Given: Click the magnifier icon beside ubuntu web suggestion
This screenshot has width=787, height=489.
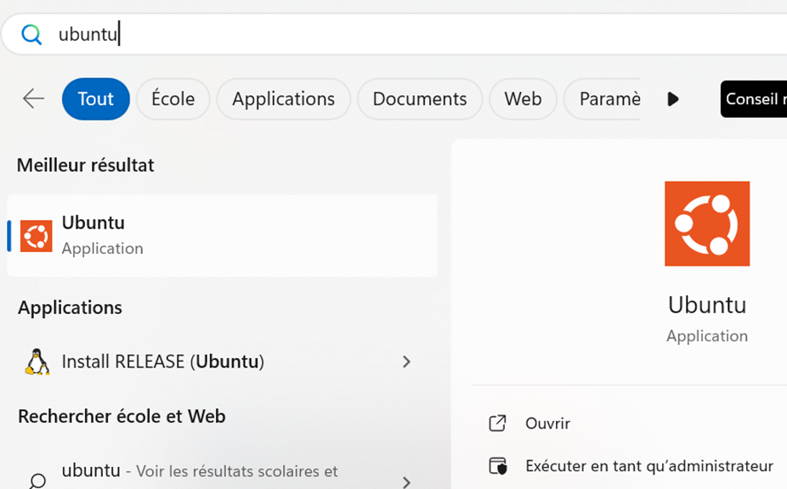Looking at the screenshot, I should (x=37, y=481).
